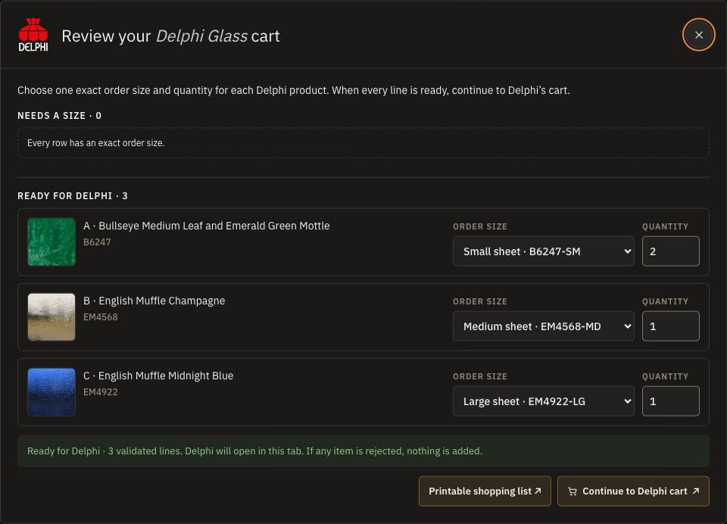Focus quantity field for English Muffle Champagne

click(x=670, y=326)
